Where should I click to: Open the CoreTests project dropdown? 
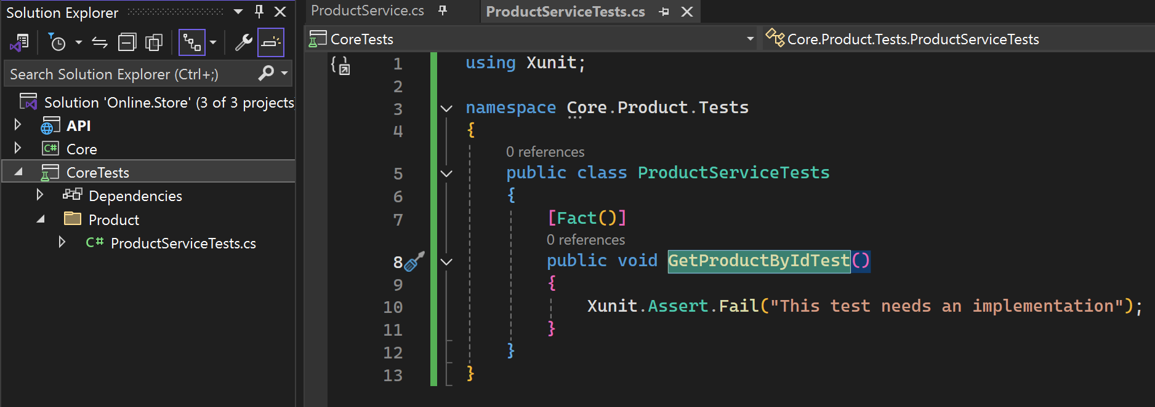(750, 39)
